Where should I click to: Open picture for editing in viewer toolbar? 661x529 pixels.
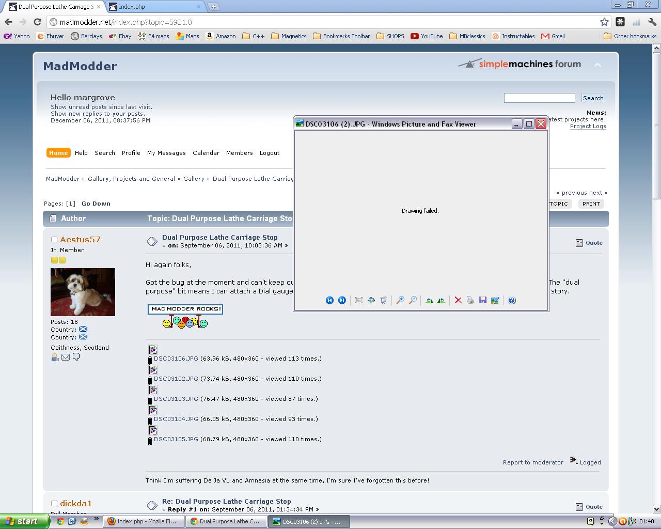[x=495, y=300]
